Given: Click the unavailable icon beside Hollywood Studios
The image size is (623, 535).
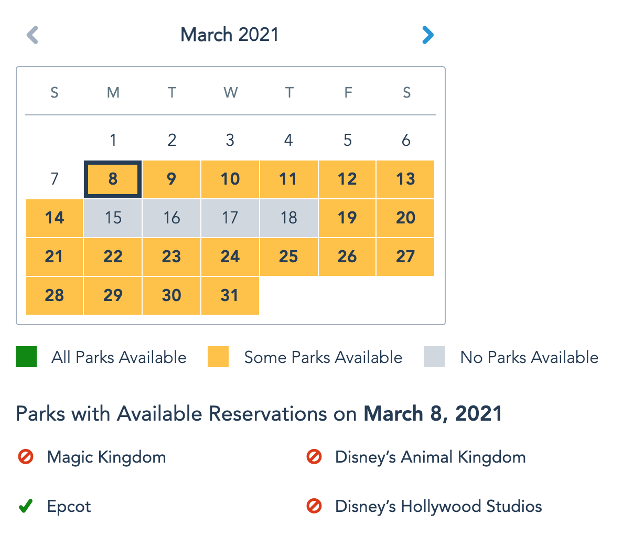Looking at the screenshot, I should (314, 506).
